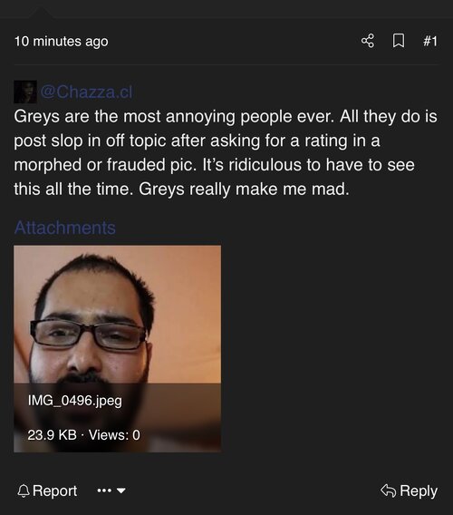Open the @Chazza.cl mention link

(x=86, y=92)
